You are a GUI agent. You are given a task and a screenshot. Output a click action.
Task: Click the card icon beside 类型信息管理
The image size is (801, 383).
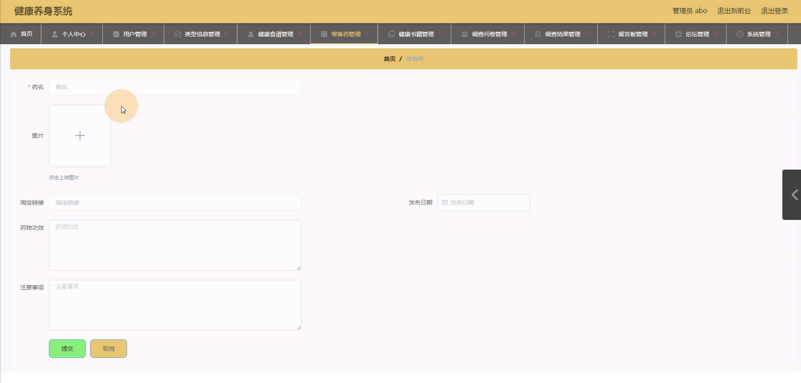pos(177,34)
